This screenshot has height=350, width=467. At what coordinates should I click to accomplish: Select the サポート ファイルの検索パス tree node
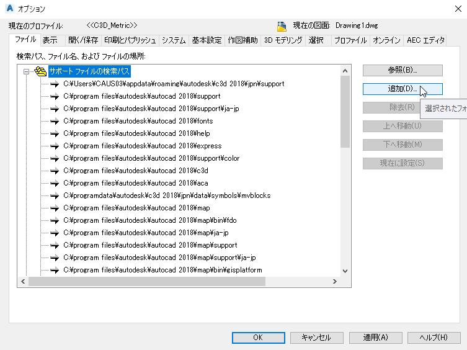[89, 71]
